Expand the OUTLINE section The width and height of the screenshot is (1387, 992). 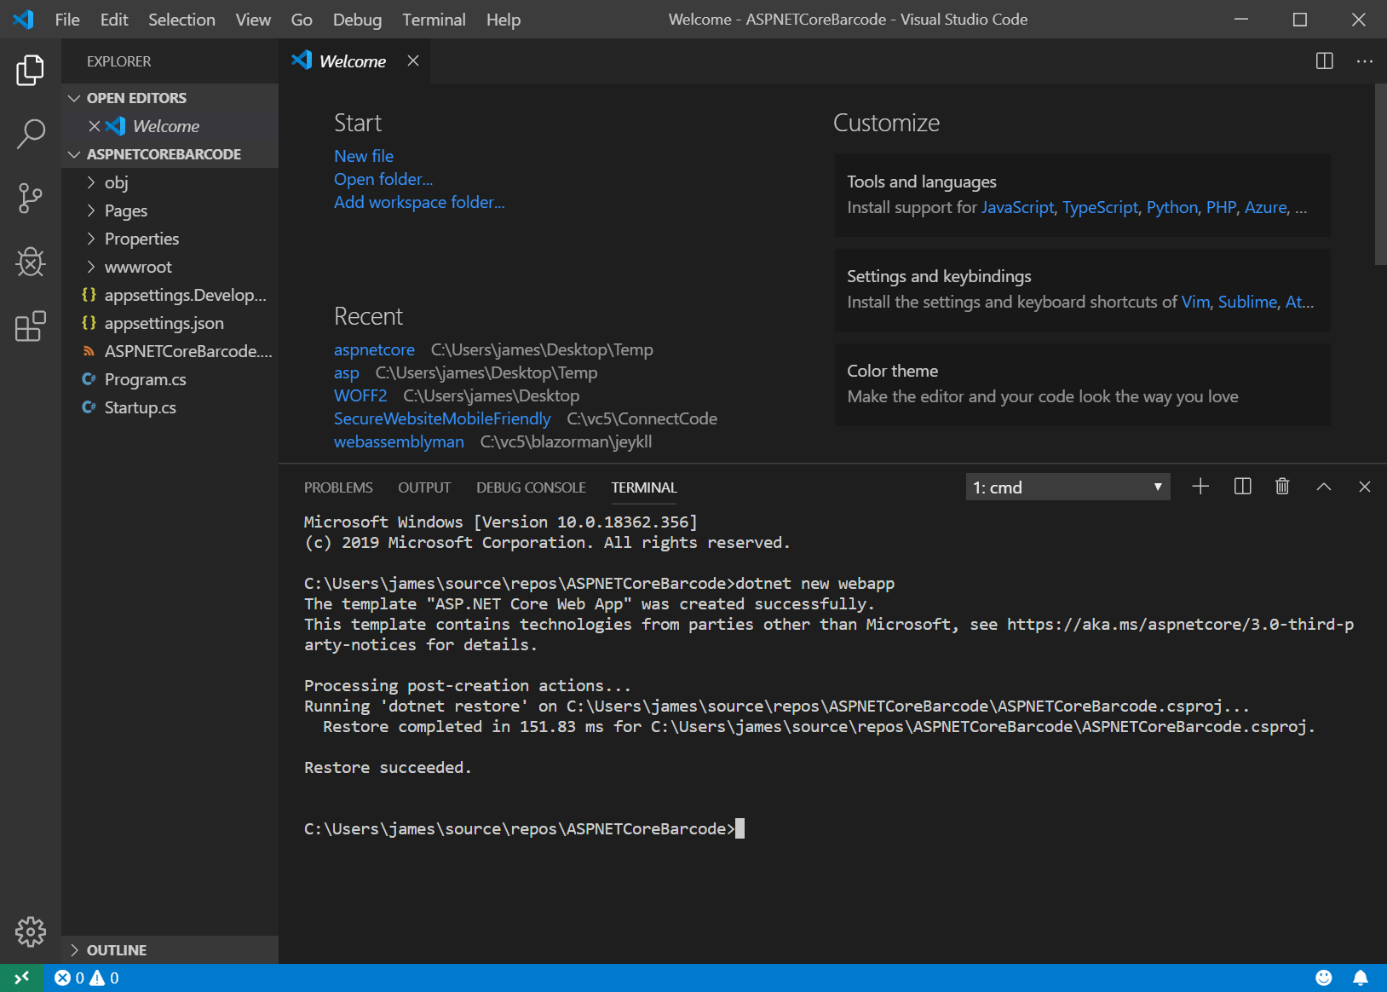(x=116, y=950)
